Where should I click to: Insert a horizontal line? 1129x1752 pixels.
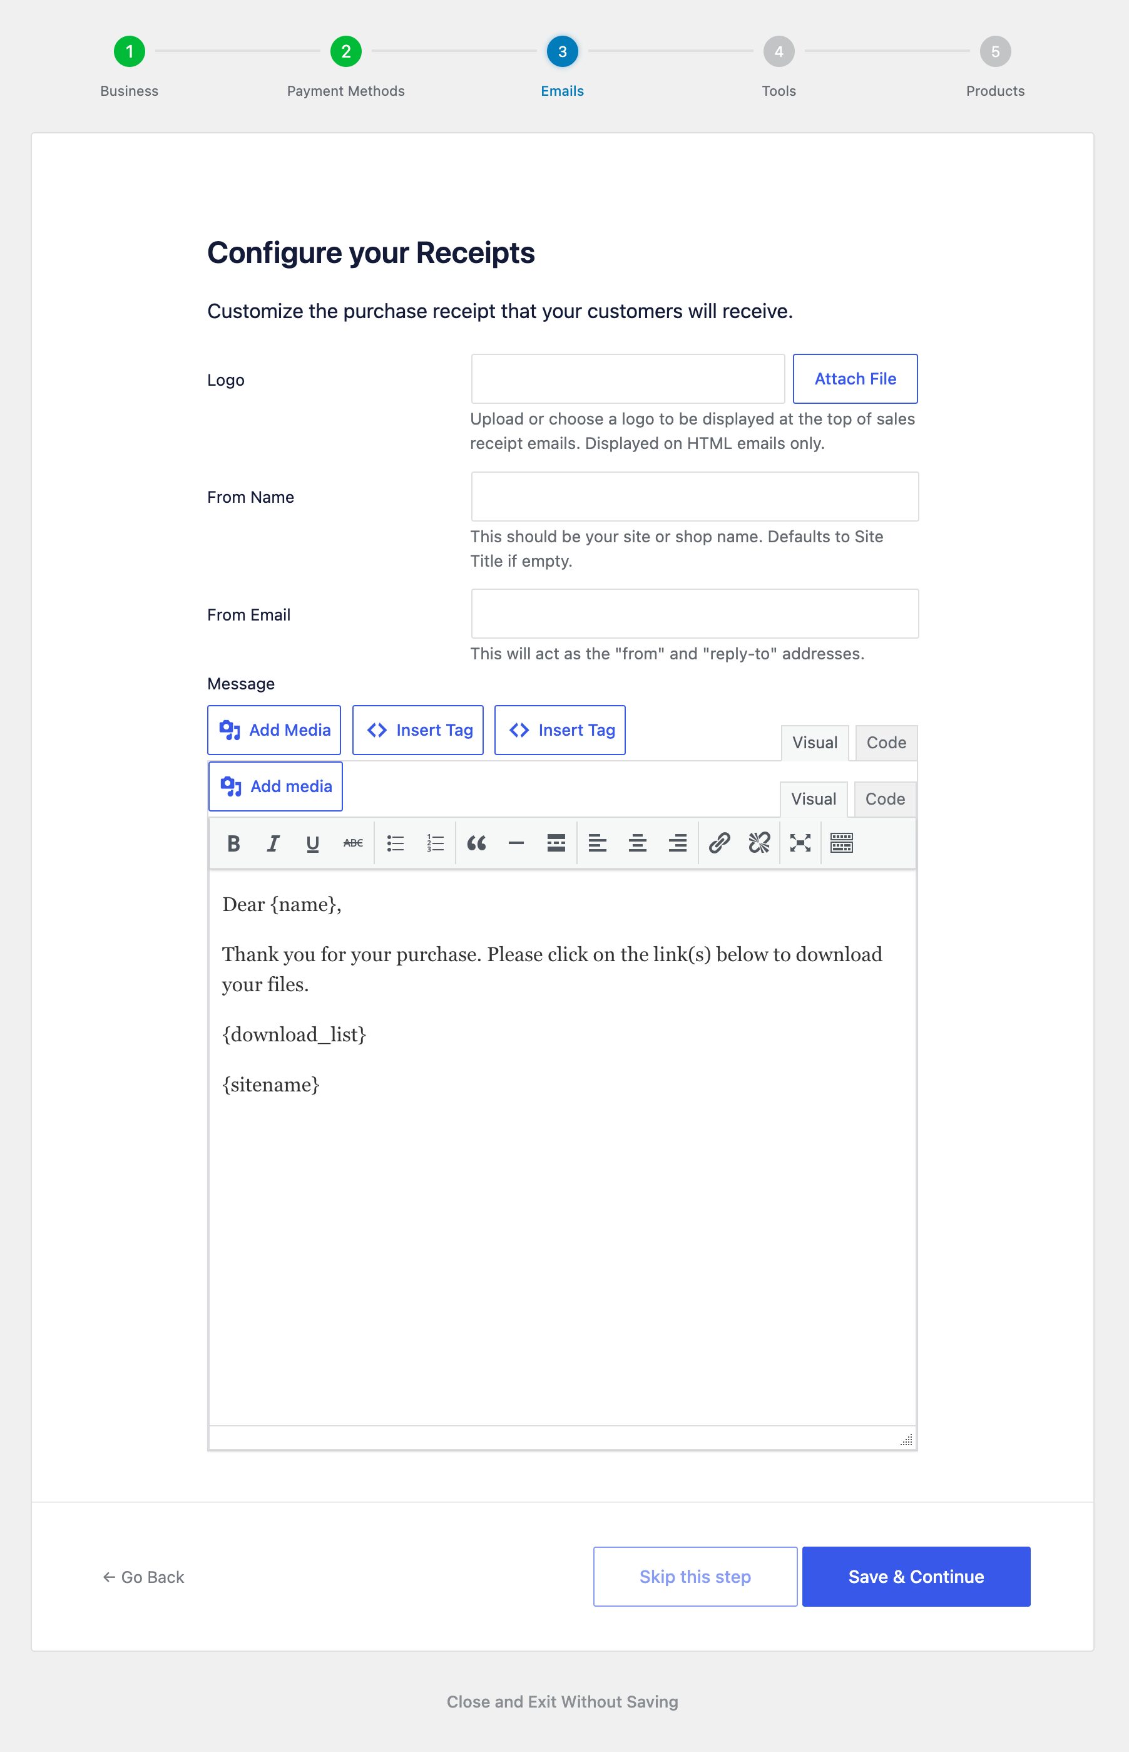tap(516, 843)
